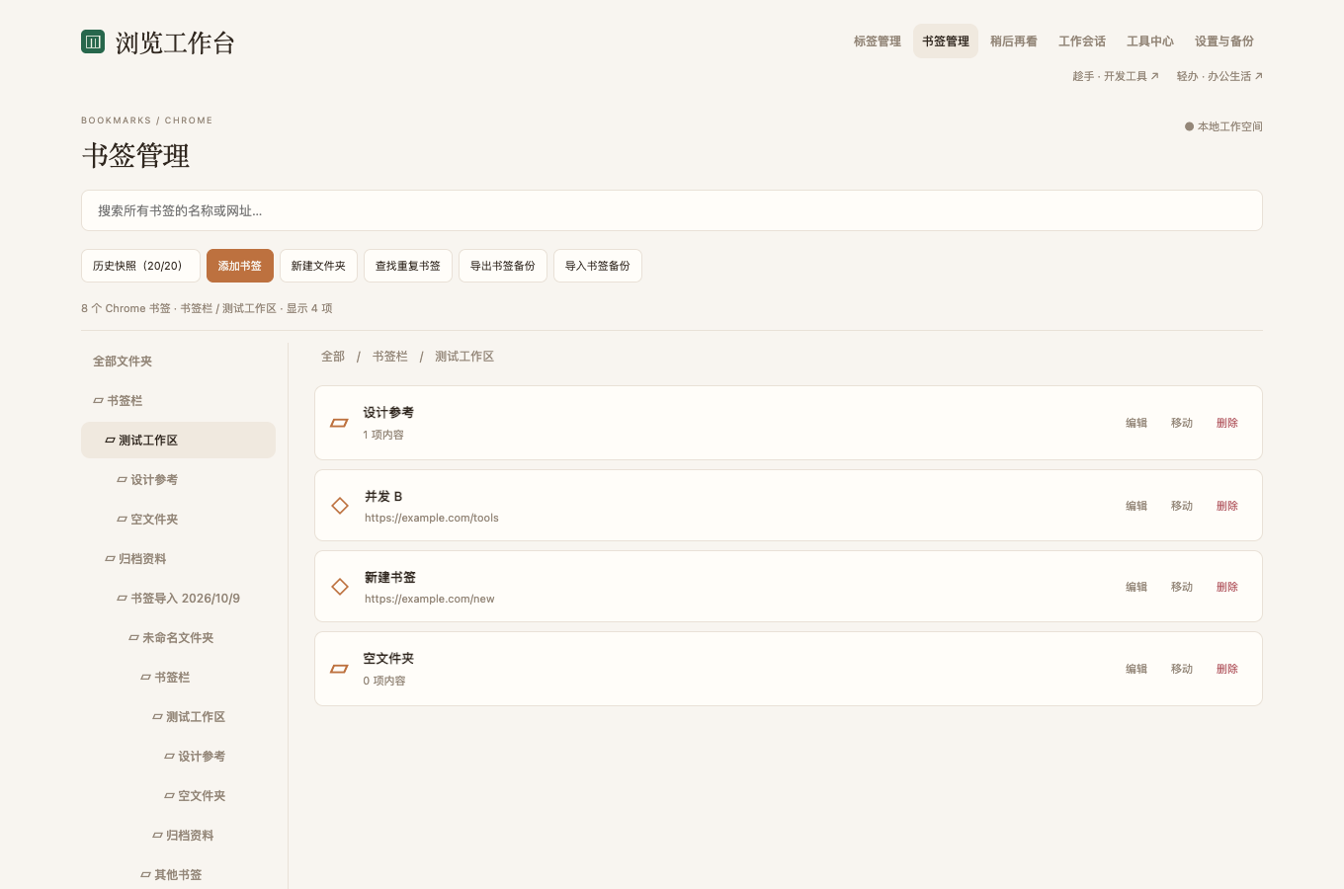This screenshot has width=1344, height=889.
Task: Open the 工具中心 tab
Action: 1150,41
